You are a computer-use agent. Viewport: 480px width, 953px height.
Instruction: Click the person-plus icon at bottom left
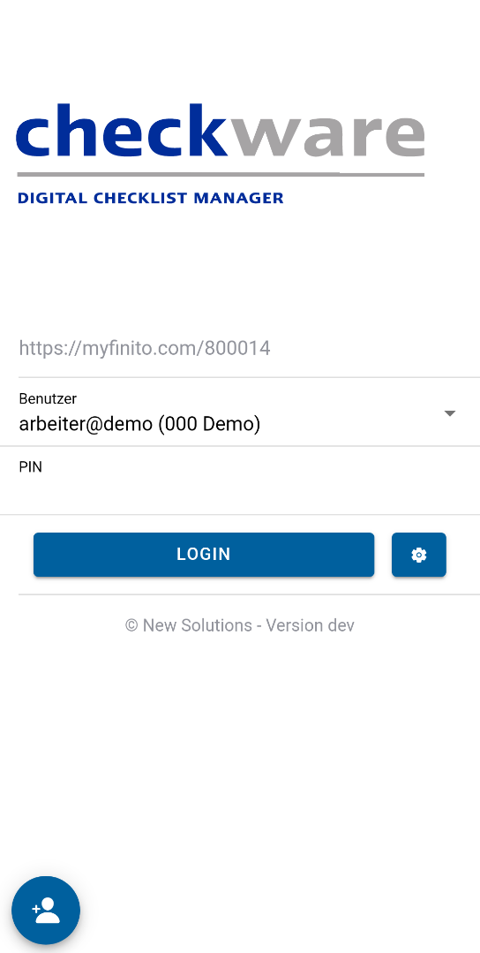pyautogui.click(x=46, y=911)
